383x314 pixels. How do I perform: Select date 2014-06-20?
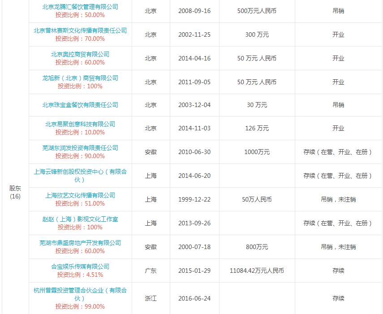coord(194,176)
